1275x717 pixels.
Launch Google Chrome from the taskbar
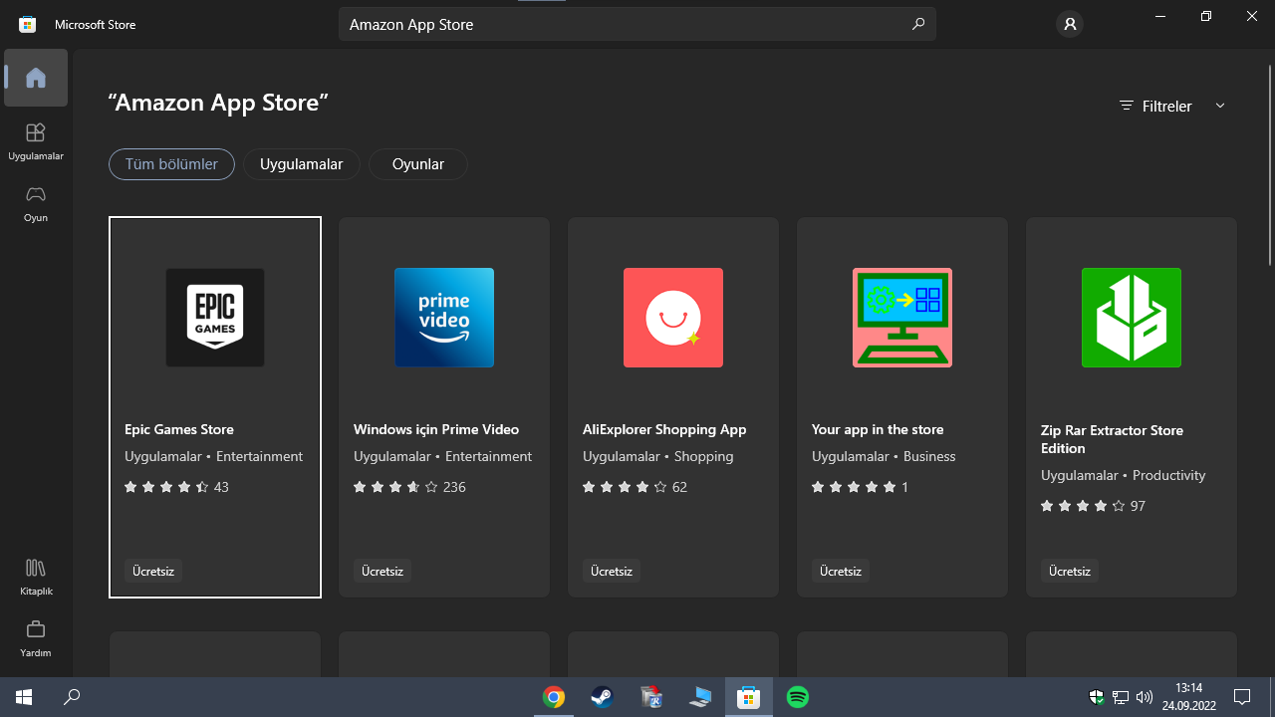(x=554, y=697)
